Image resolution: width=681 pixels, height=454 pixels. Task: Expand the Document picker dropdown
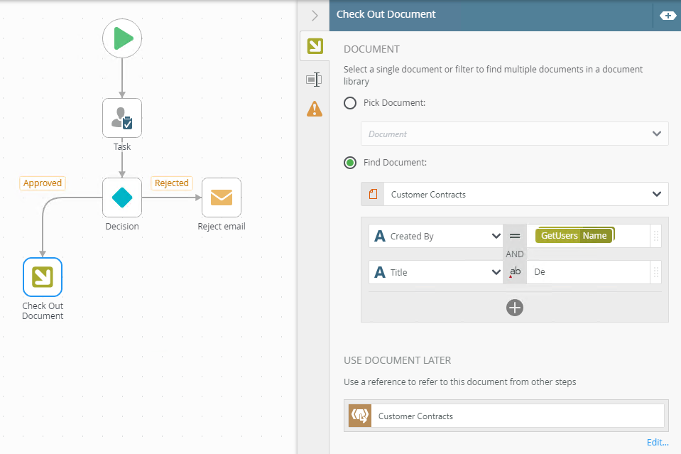point(656,134)
